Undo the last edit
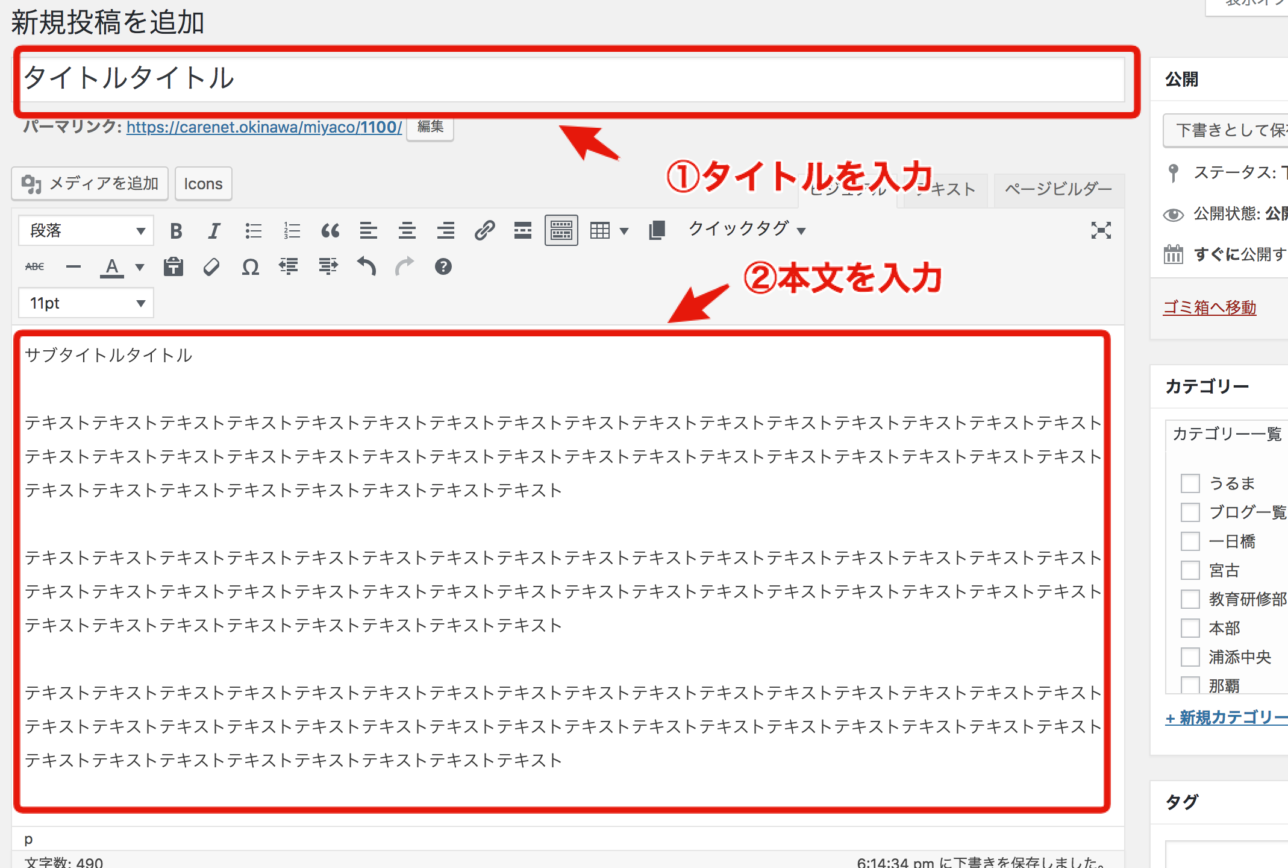Screen dimensions: 1288x868 tap(366, 266)
